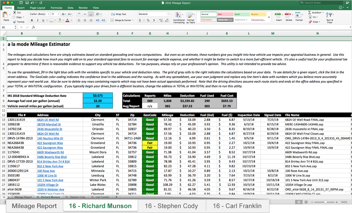Open the Review ribbon tab
The image size is (352, 213).
(83, 8)
